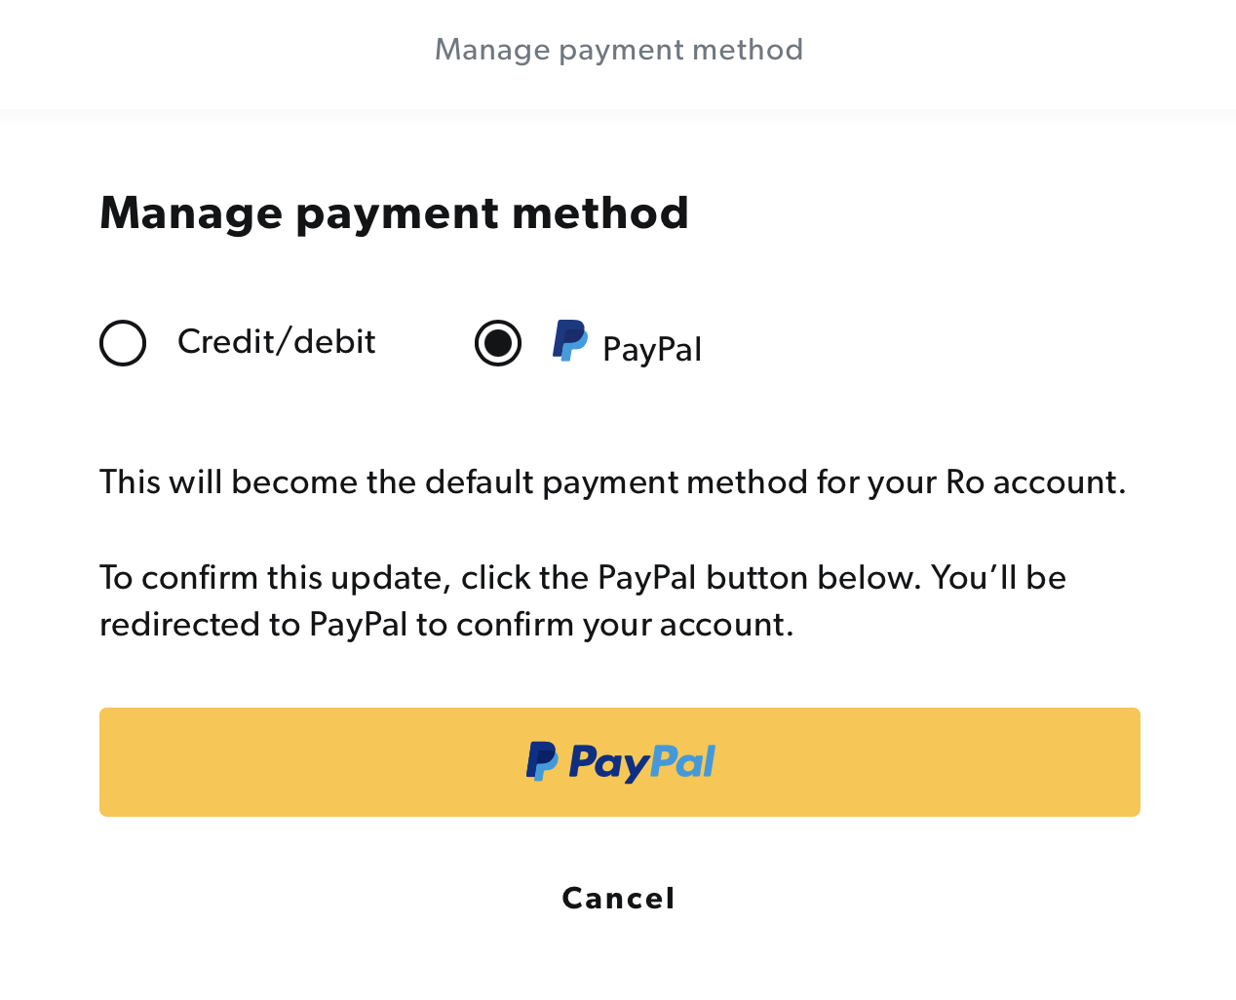This screenshot has height=1000, width=1236.
Task: Confirm with the yellow PayPal button
Action: point(620,762)
